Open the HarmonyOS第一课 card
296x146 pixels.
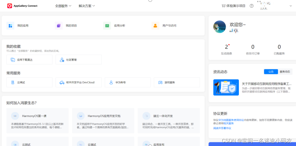(x=37, y=120)
